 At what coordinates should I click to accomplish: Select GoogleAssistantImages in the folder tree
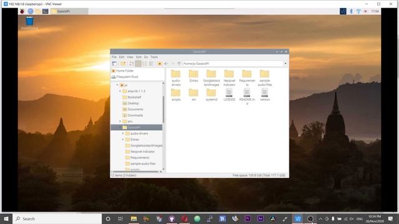[146, 146]
